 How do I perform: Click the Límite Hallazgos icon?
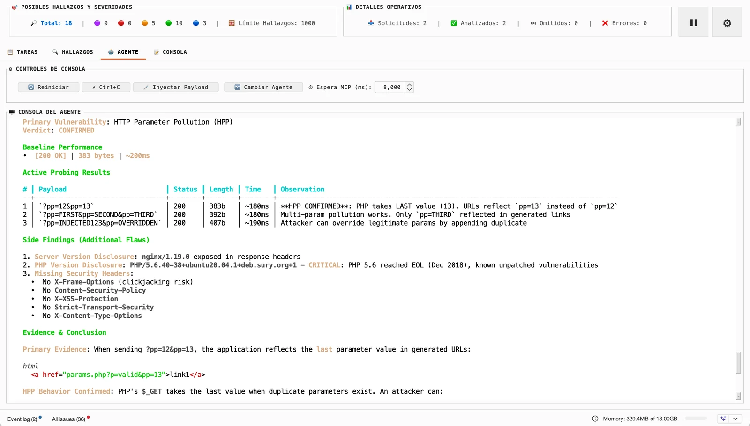tap(232, 23)
